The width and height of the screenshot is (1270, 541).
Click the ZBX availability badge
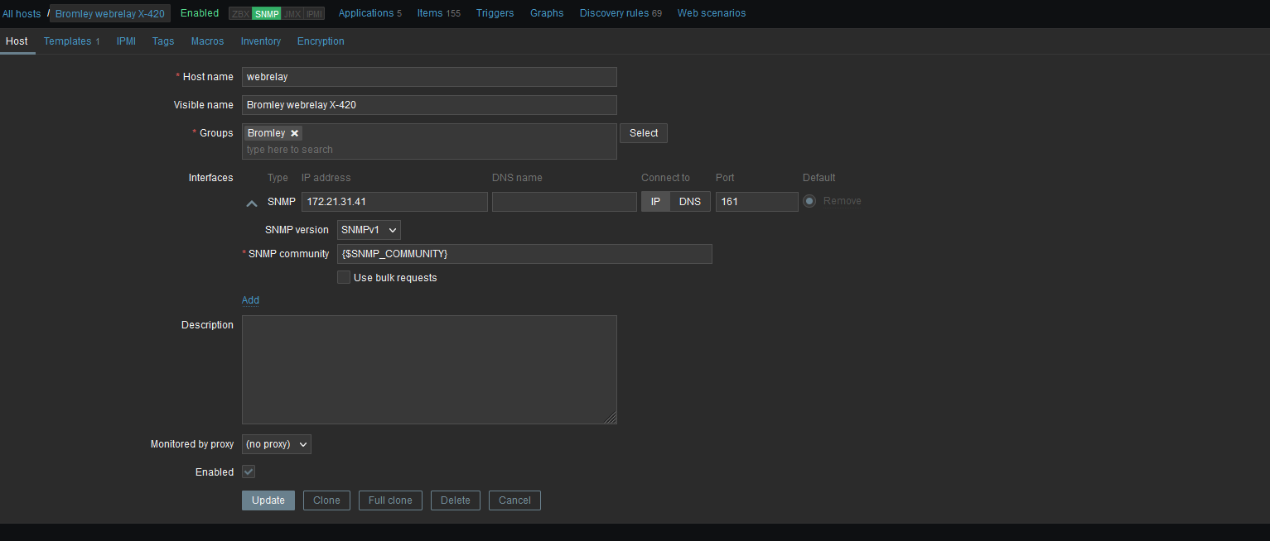click(240, 14)
